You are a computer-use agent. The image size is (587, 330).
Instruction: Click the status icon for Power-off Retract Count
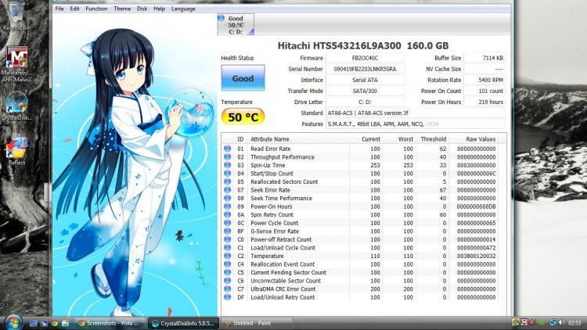(227, 239)
